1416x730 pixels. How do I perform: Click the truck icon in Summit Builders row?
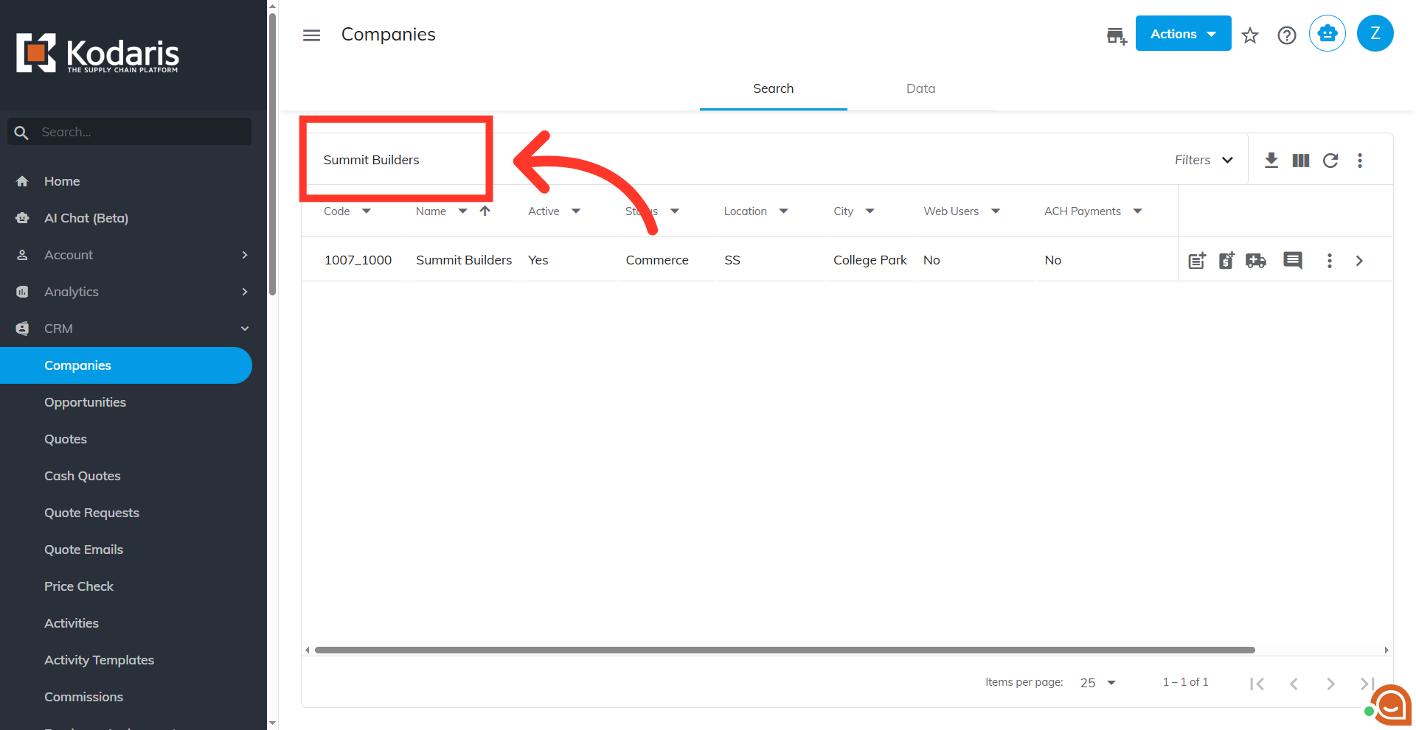click(1255, 260)
